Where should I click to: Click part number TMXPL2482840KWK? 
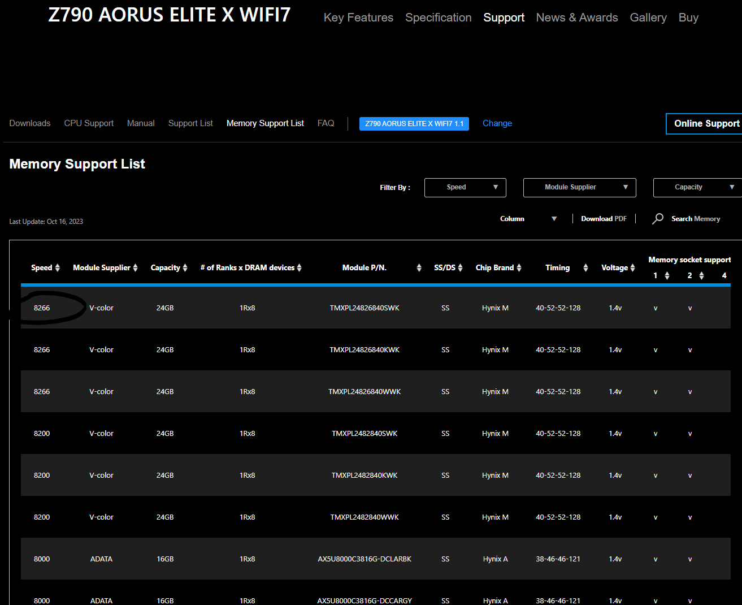click(365, 476)
